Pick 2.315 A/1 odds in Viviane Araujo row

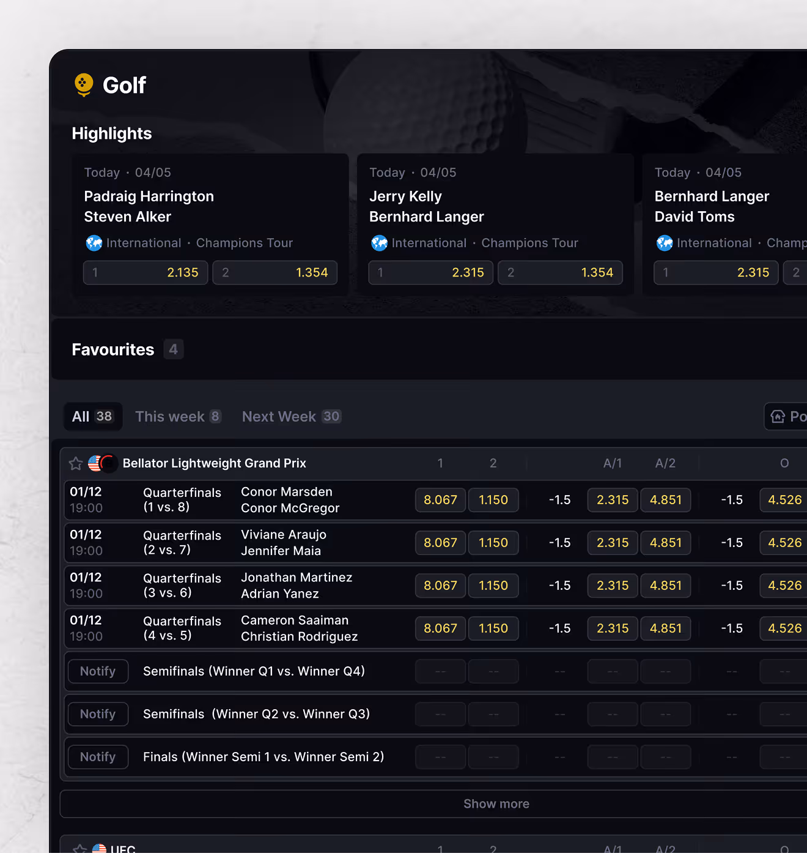(613, 543)
